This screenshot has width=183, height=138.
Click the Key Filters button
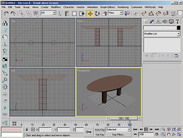point(119,134)
